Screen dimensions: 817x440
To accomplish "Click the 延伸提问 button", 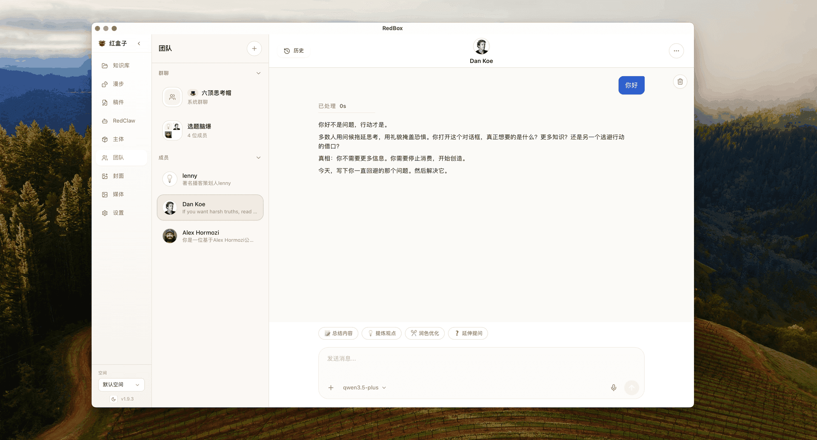I will pos(468,333).
